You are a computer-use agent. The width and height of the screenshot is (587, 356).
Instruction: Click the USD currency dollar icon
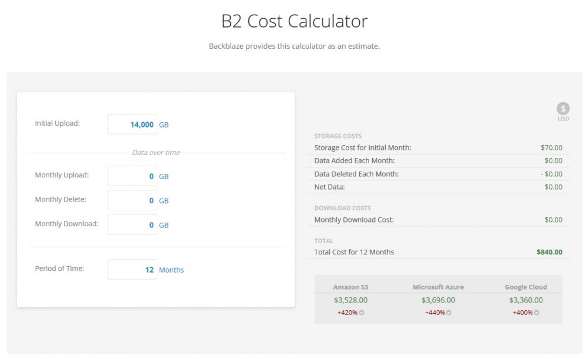563,109
